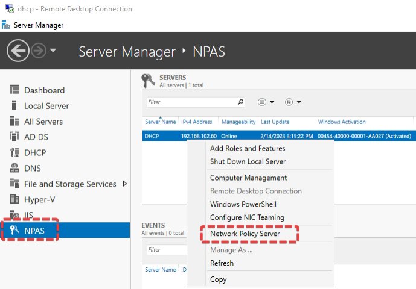Viewport: 416px width, 289px height.
Task: Click the back navigation arrow button
Action: (19, 51)
